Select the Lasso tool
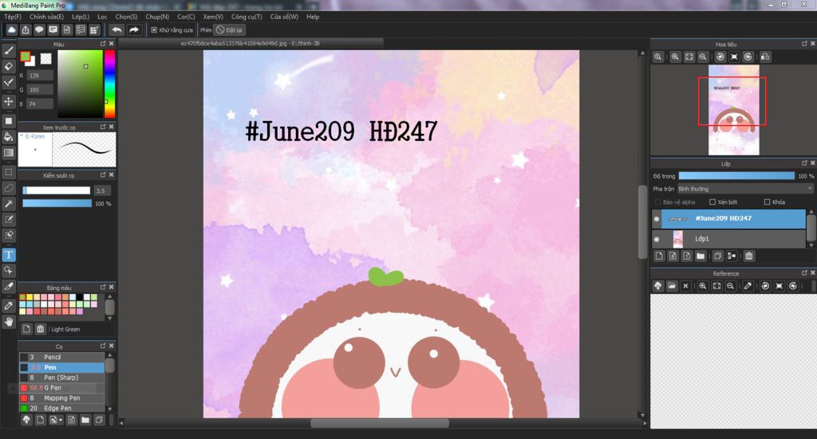The width and height of the screenshot is (817, 439). coord(8,188)
